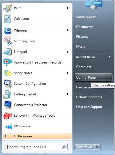Open Getting Started icon
Image resolution: width=115 pixels, height=155 pixels.
tap(7, 94)
